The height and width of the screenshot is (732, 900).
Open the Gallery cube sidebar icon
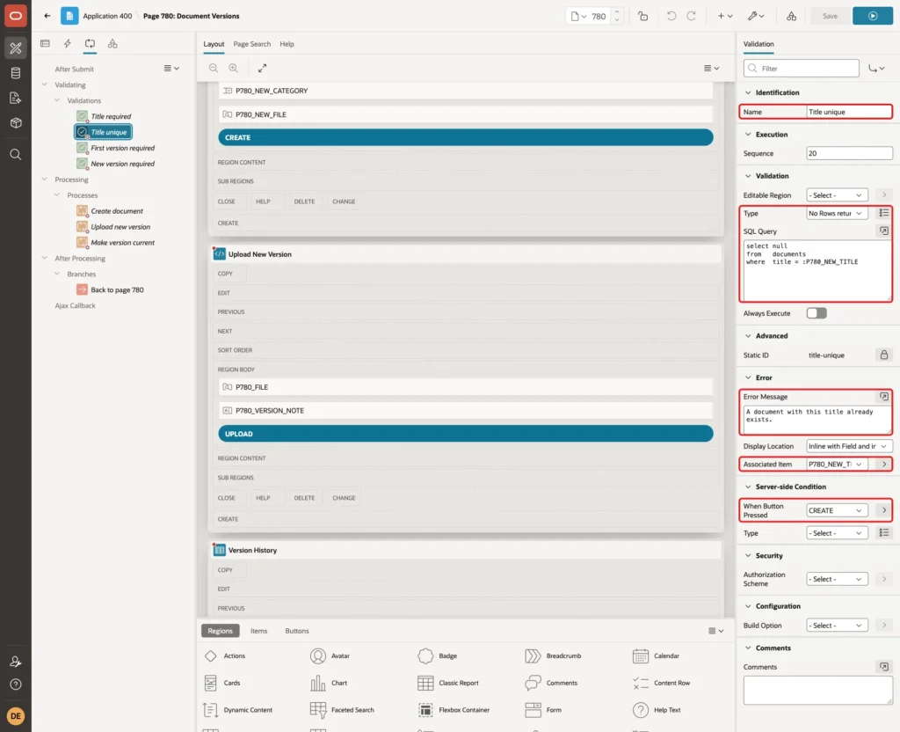click(16, 123)
